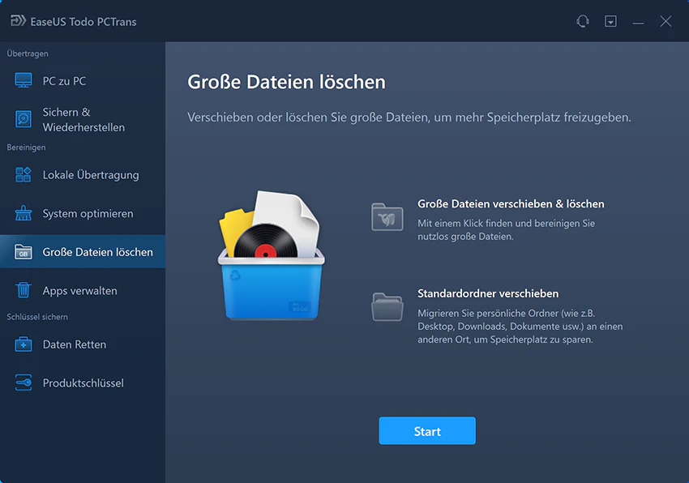
Task: Go to Apps verwalten in sidebar
Action: [x=79, y=291]
